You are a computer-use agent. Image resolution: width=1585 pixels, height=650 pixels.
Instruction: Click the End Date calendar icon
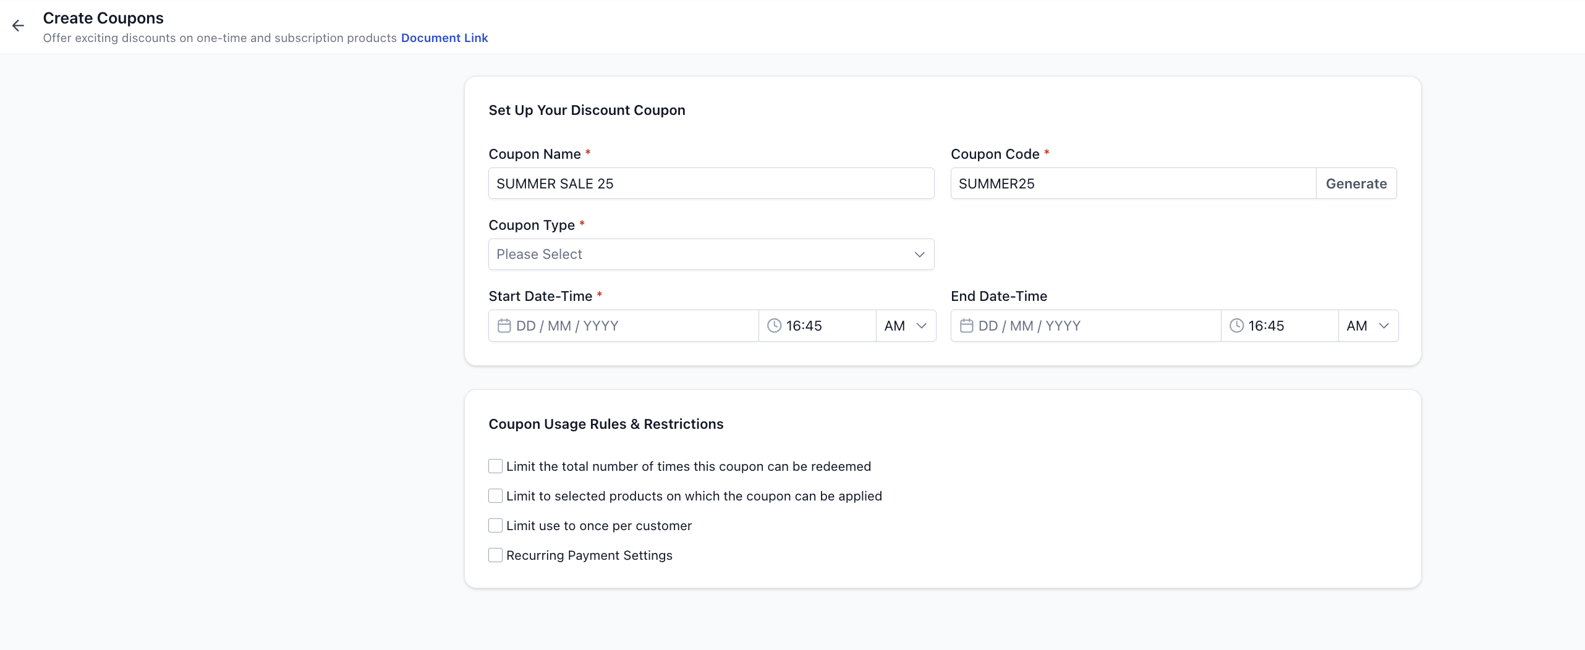[x=966, y=326]
